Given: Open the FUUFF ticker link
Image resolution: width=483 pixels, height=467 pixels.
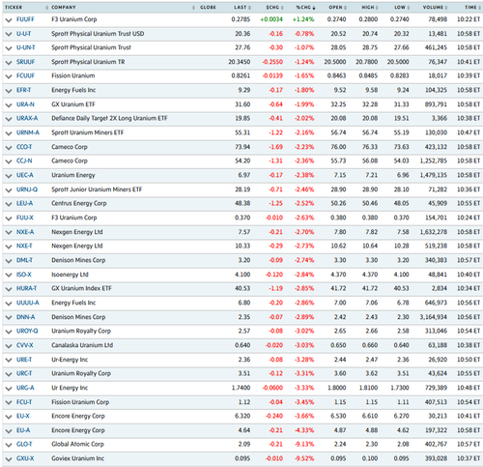Looking at the screenshot, I should [25, 19].
